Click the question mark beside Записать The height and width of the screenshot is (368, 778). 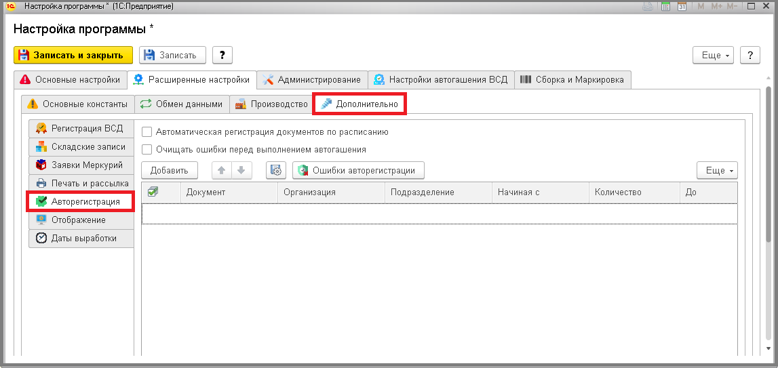222,55
